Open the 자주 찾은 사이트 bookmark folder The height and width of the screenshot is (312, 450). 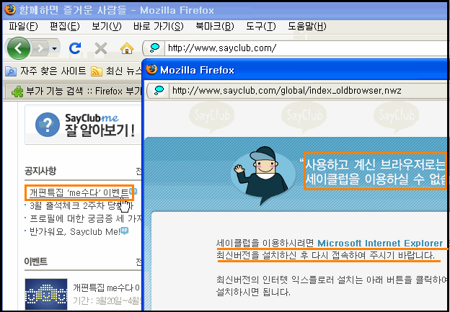[45, 71]
